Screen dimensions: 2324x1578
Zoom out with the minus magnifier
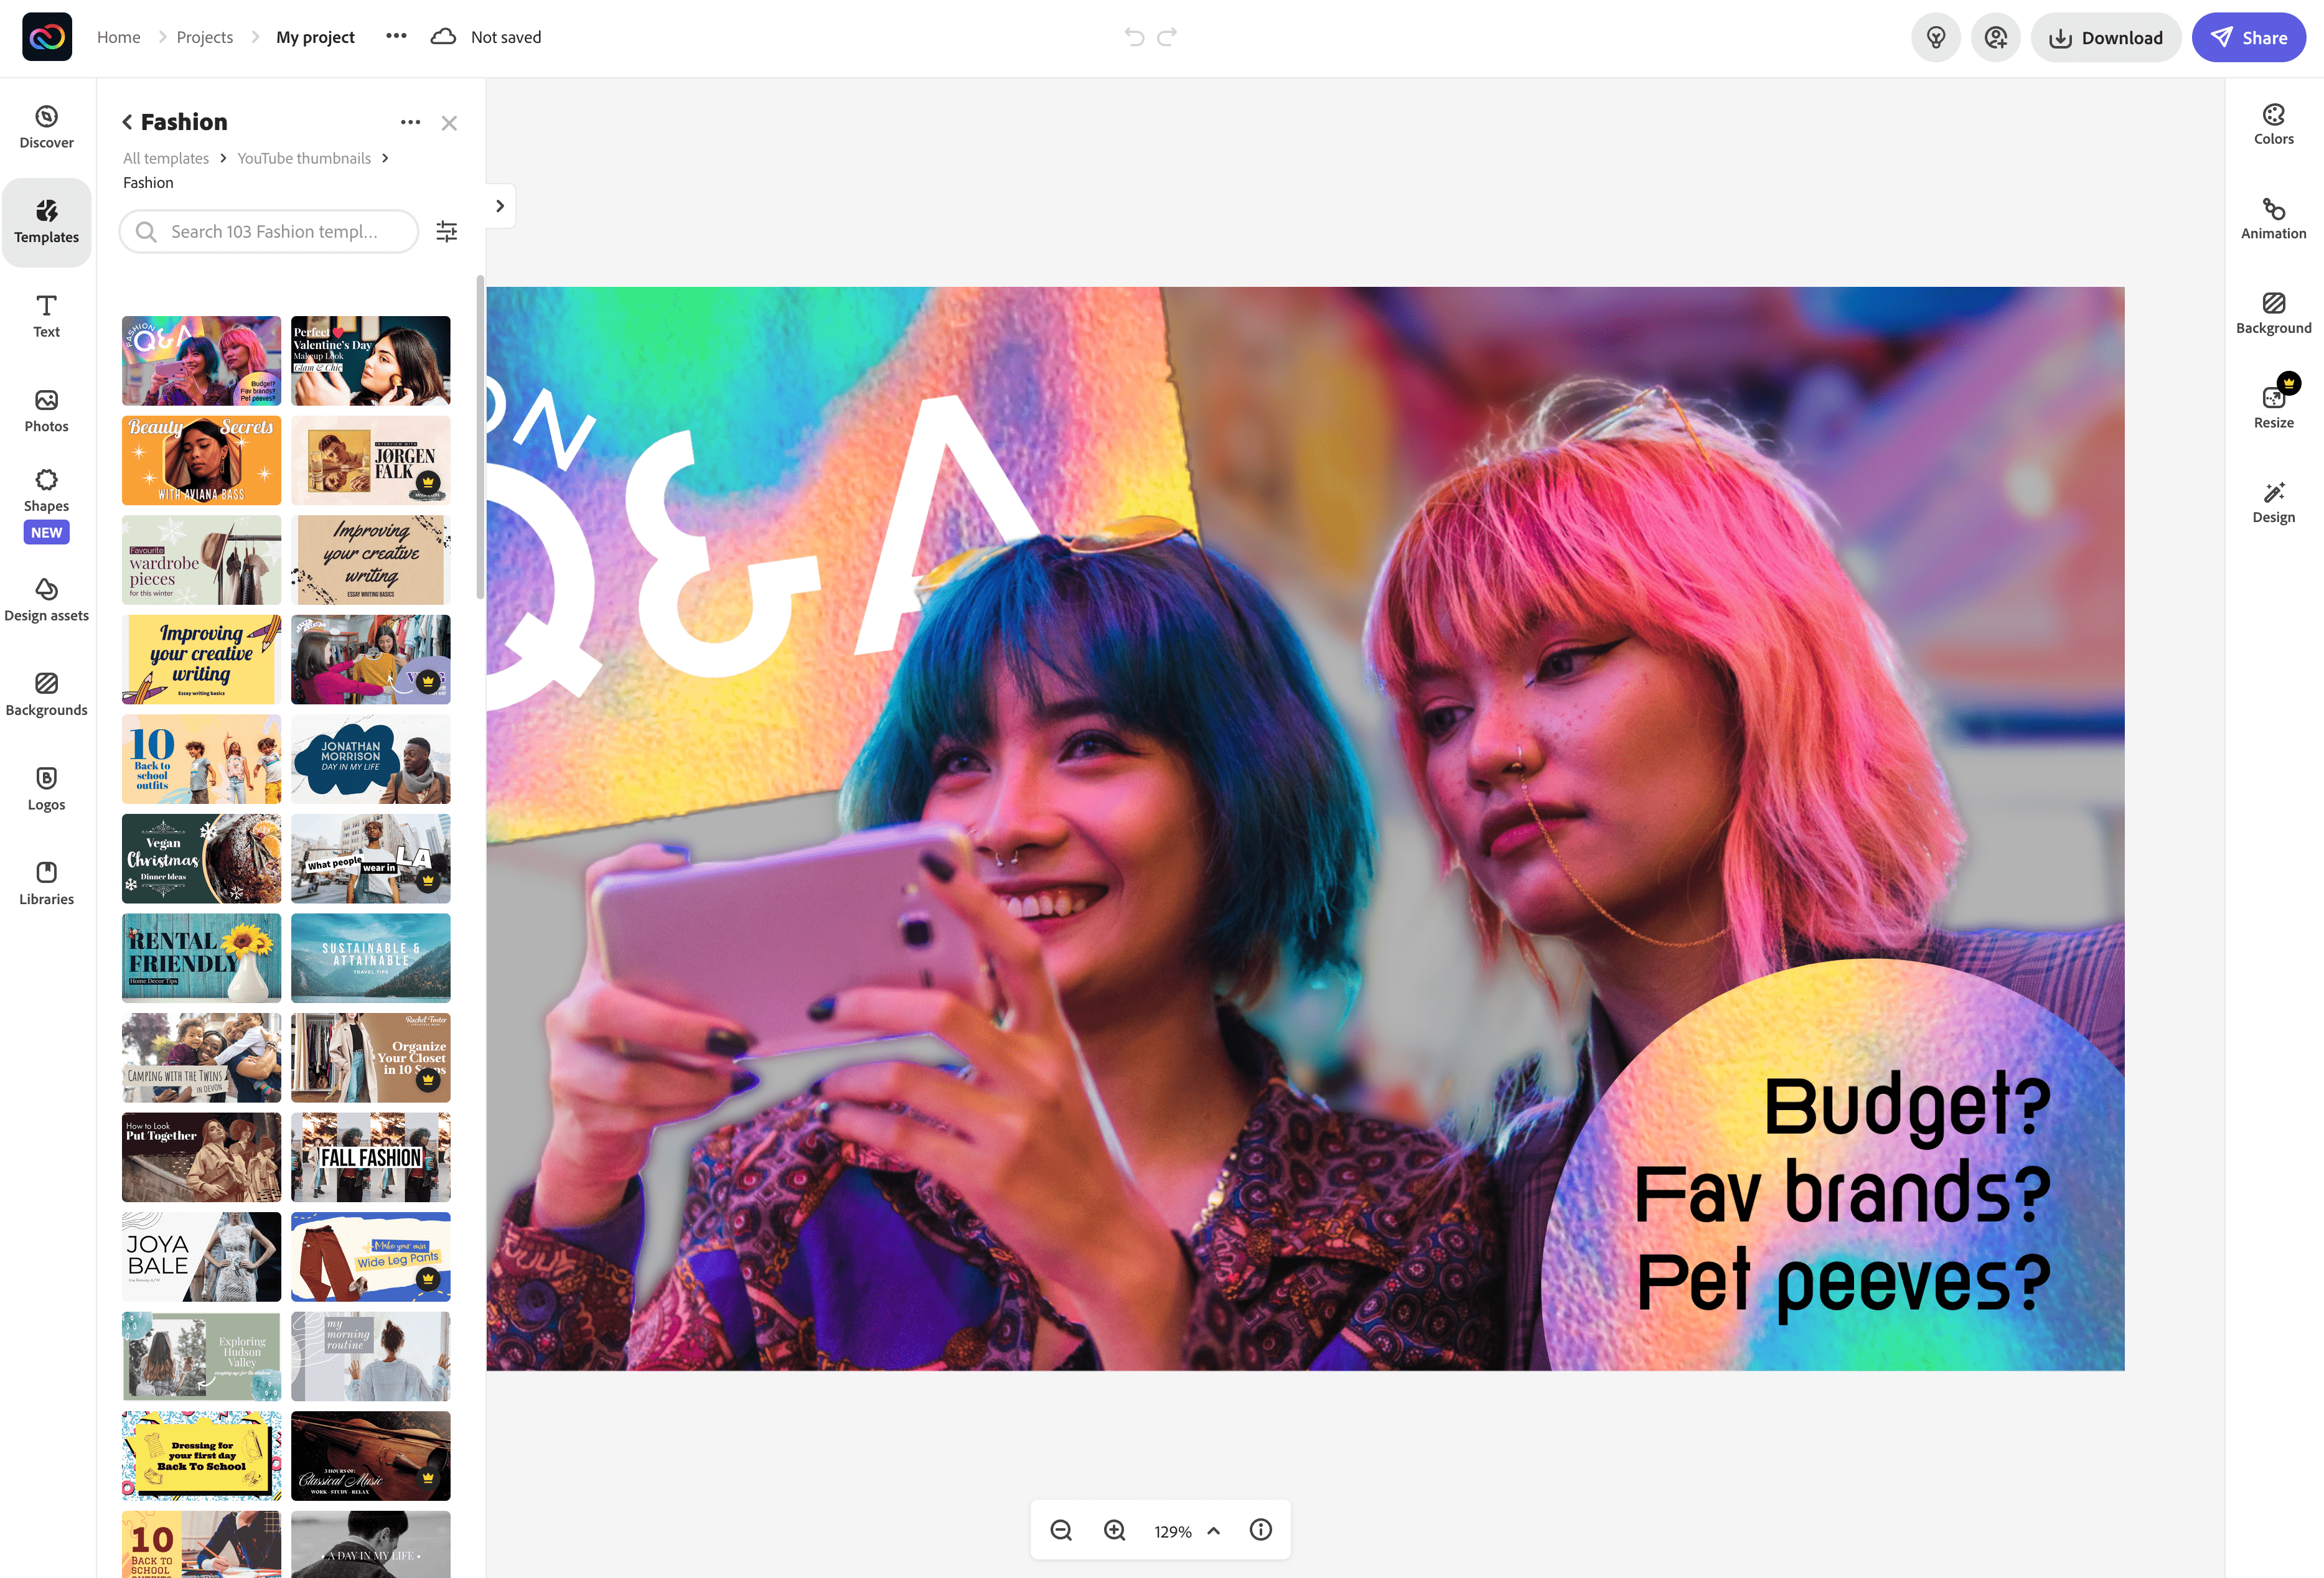[1061, 1530]
